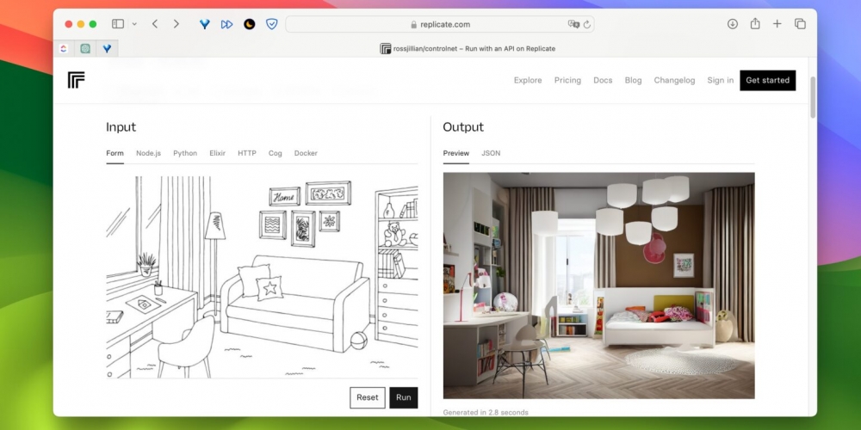Reload the page with refresh icon
Screen dimensions: 861x430
587,24
